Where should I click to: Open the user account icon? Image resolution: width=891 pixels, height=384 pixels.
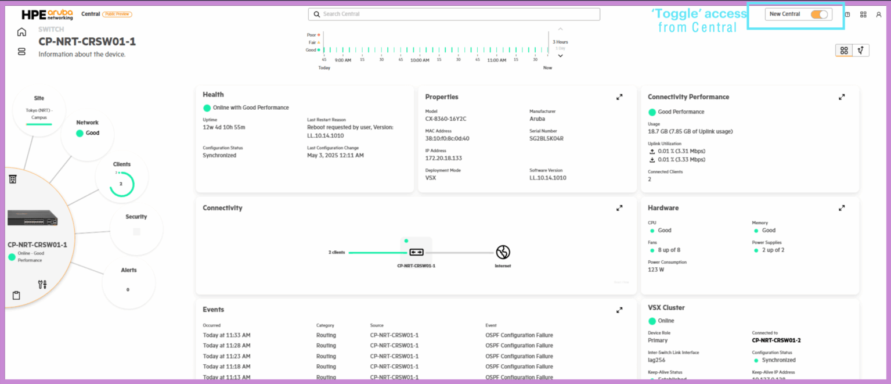(x=879, y=14)
